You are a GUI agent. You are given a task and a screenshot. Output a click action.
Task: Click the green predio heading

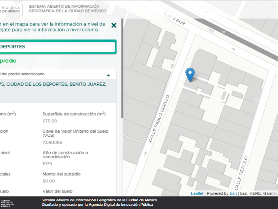point(8,61)
